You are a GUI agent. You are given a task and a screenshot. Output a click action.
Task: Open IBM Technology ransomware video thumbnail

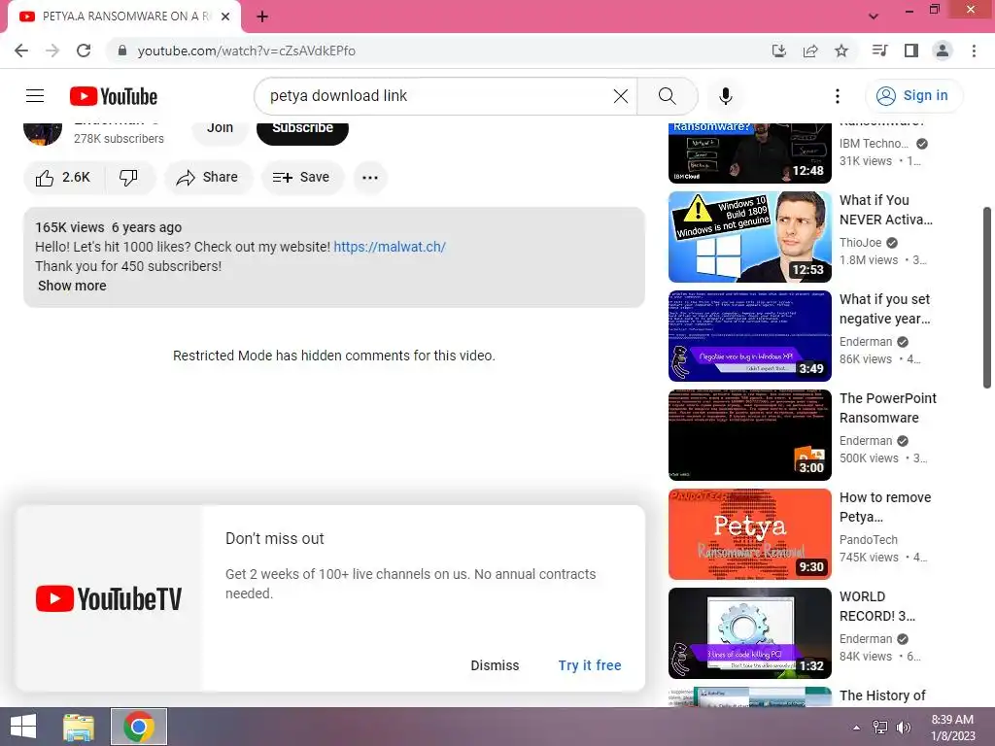click(x=750, y=153)
